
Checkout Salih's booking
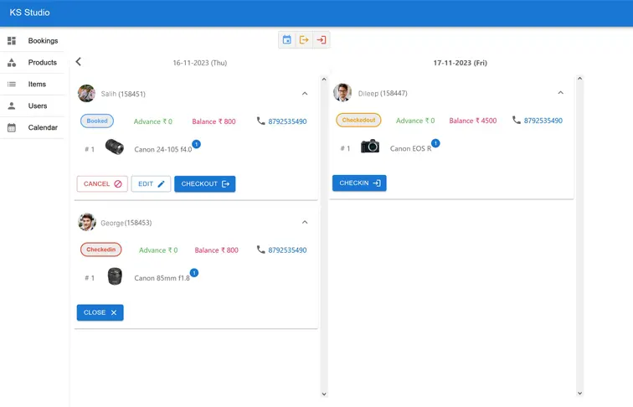[x=204, y=183]
